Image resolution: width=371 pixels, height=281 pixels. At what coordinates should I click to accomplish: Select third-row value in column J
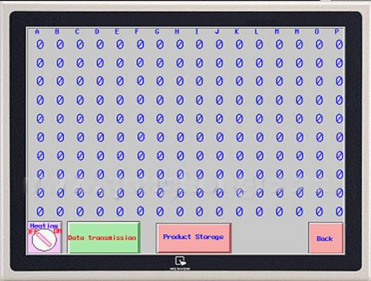[x=219, y=81]
